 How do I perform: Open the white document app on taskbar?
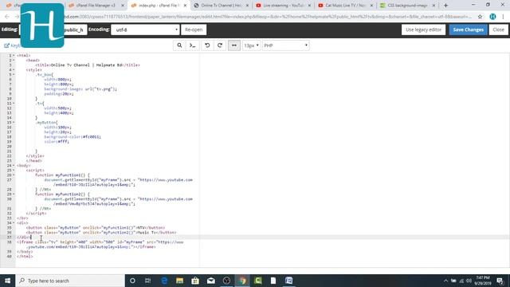(x=273, y=281)
